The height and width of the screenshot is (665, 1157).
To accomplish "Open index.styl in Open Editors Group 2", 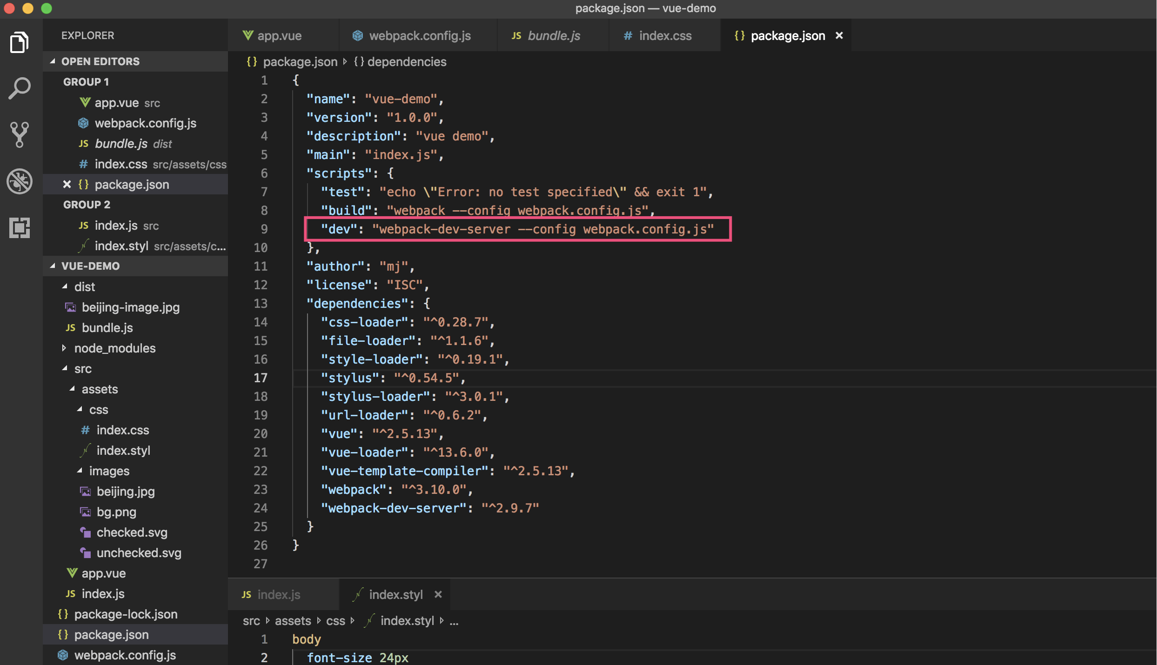I will [135, 246].
